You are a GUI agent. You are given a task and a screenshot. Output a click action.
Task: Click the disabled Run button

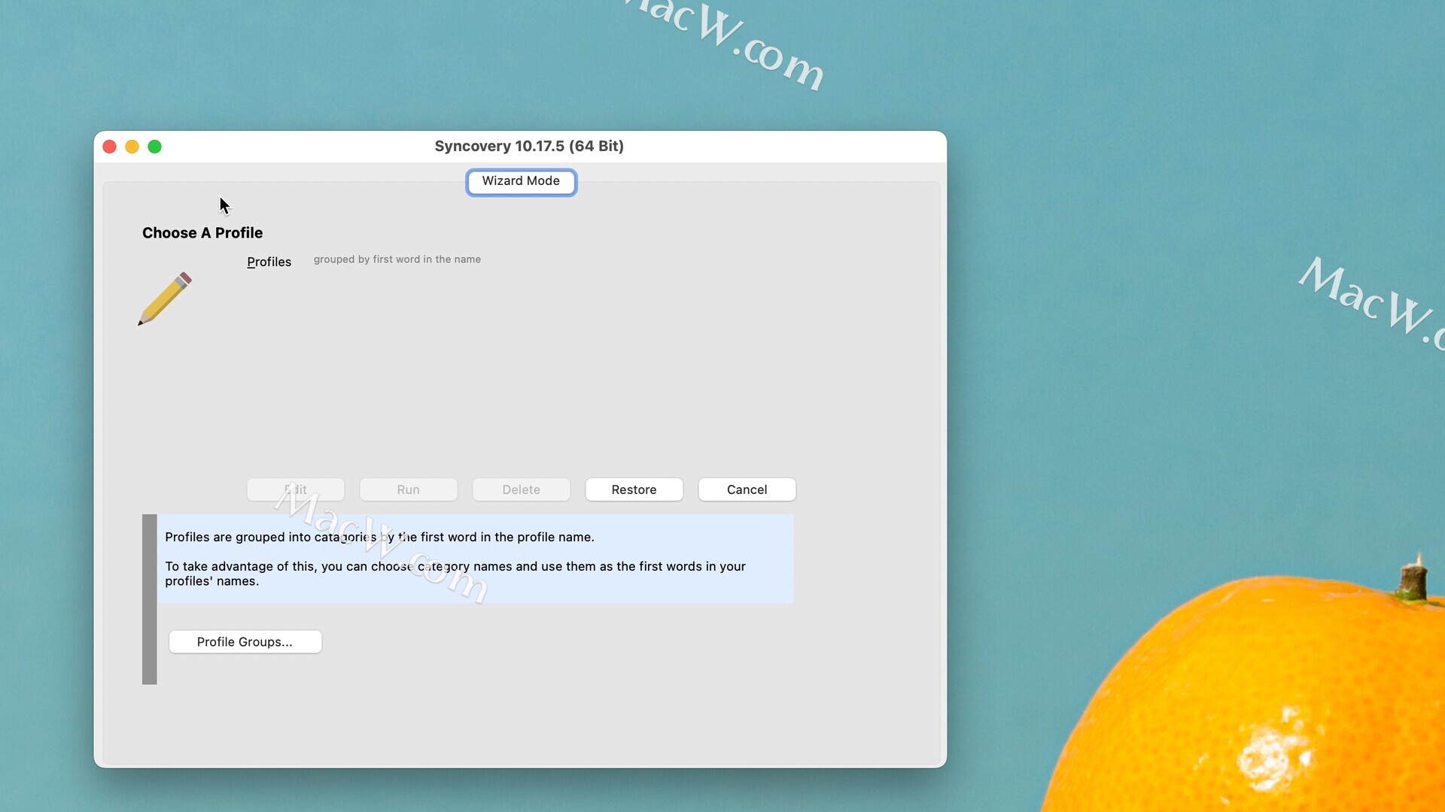pyautogui.click(x=409, y=489)
